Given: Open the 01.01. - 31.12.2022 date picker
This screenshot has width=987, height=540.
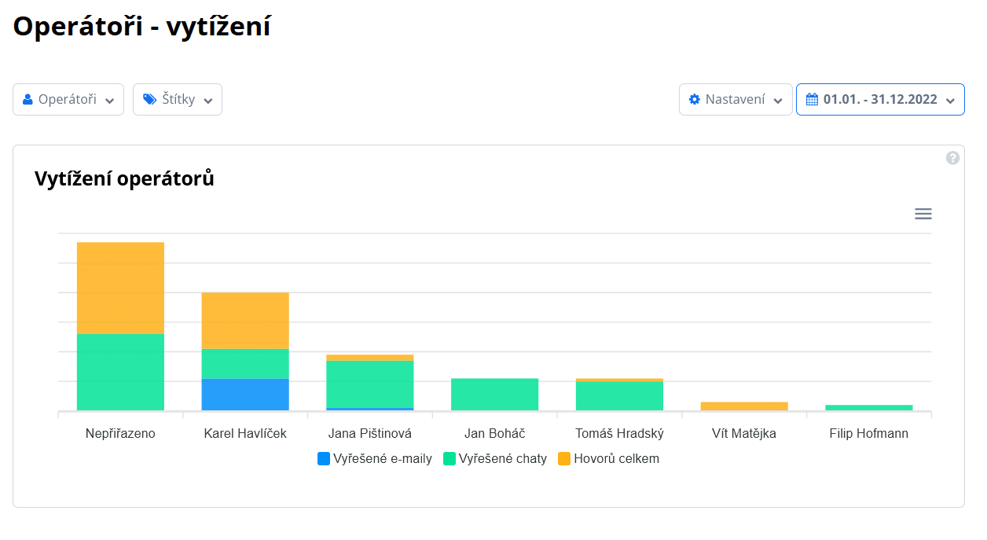Looking at the screenshot, I should pyautogui.click(x=880, y=100).
